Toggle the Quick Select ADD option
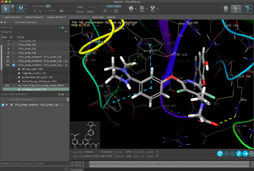This screenshot has width=254, height=171. [x=48, y=6]
